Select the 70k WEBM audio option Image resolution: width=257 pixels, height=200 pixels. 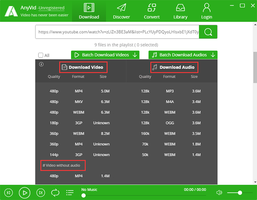coord(171,144)
